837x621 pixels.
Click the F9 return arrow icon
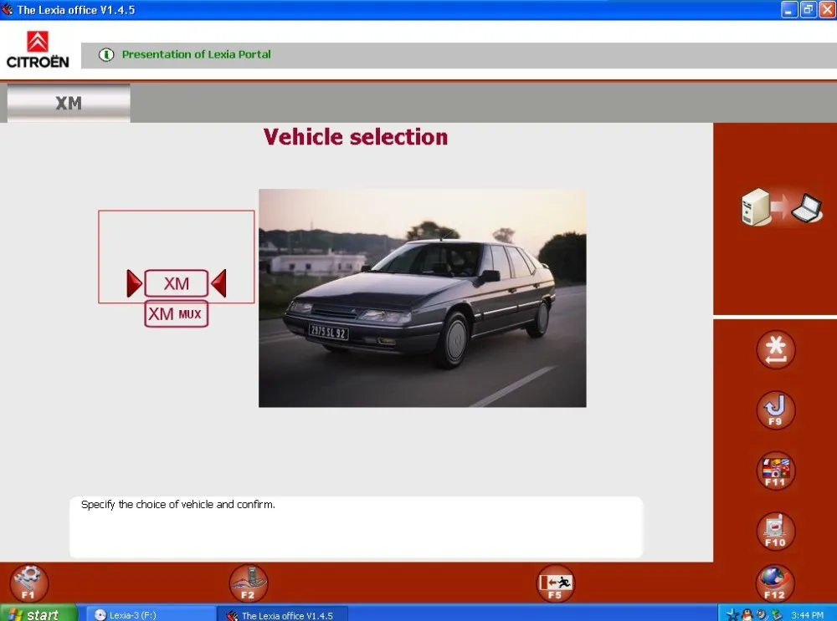pos(776,410)
